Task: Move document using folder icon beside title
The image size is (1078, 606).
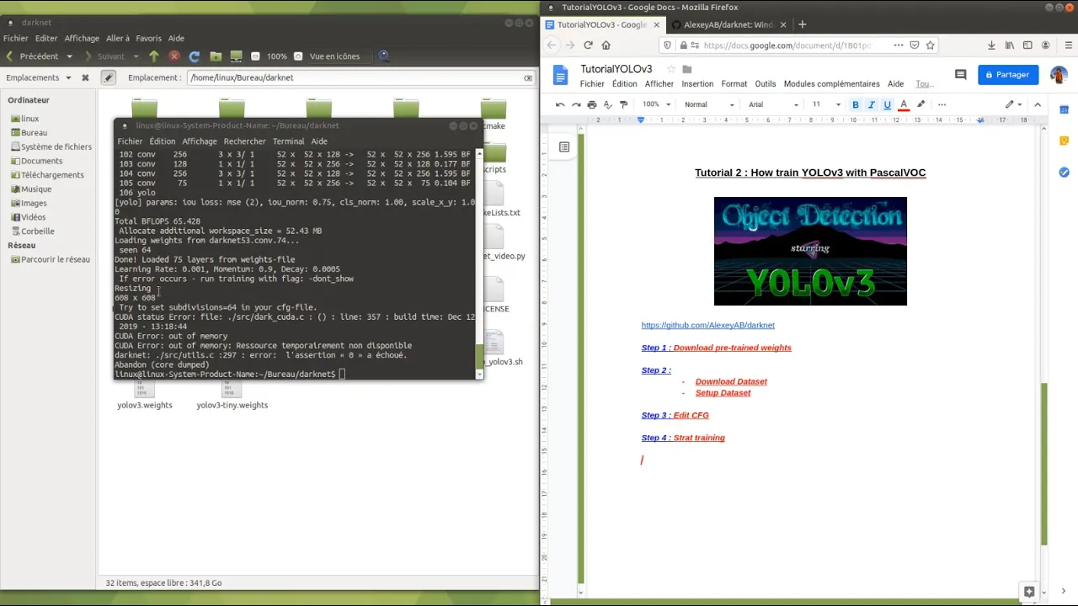Action: point(687,69)
